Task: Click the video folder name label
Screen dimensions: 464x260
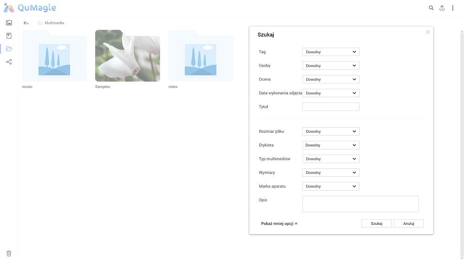Action: [173, 87]
